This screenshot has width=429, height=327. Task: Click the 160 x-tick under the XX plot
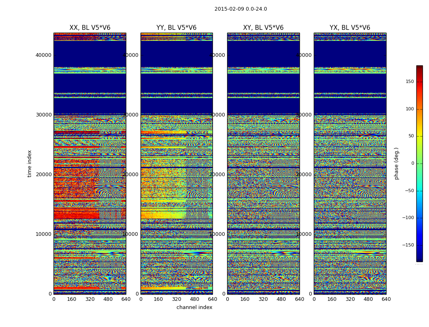71,299
